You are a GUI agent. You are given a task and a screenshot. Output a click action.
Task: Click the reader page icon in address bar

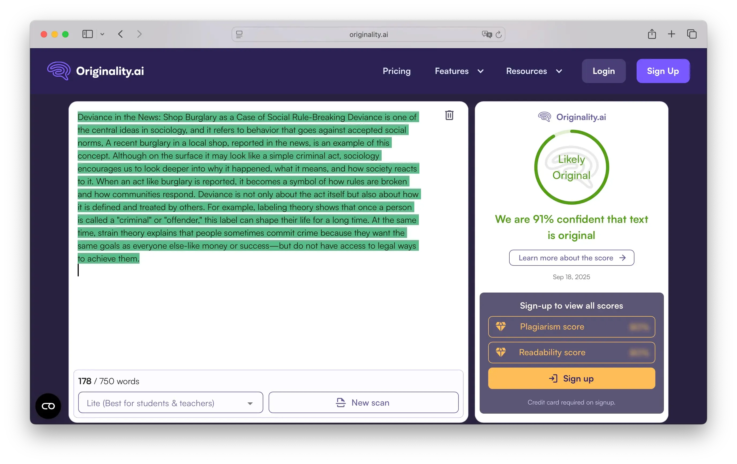(x=239, y=34)
